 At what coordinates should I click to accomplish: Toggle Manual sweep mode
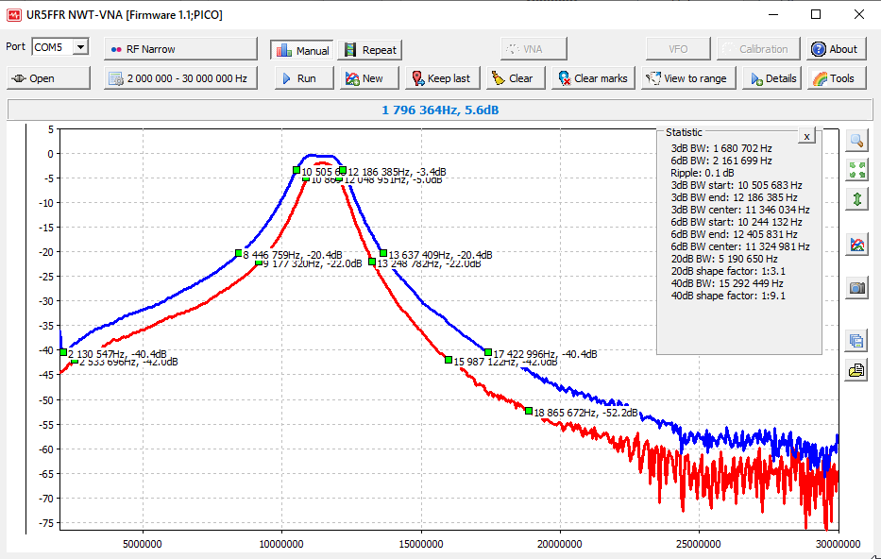(x=300, y=50)
